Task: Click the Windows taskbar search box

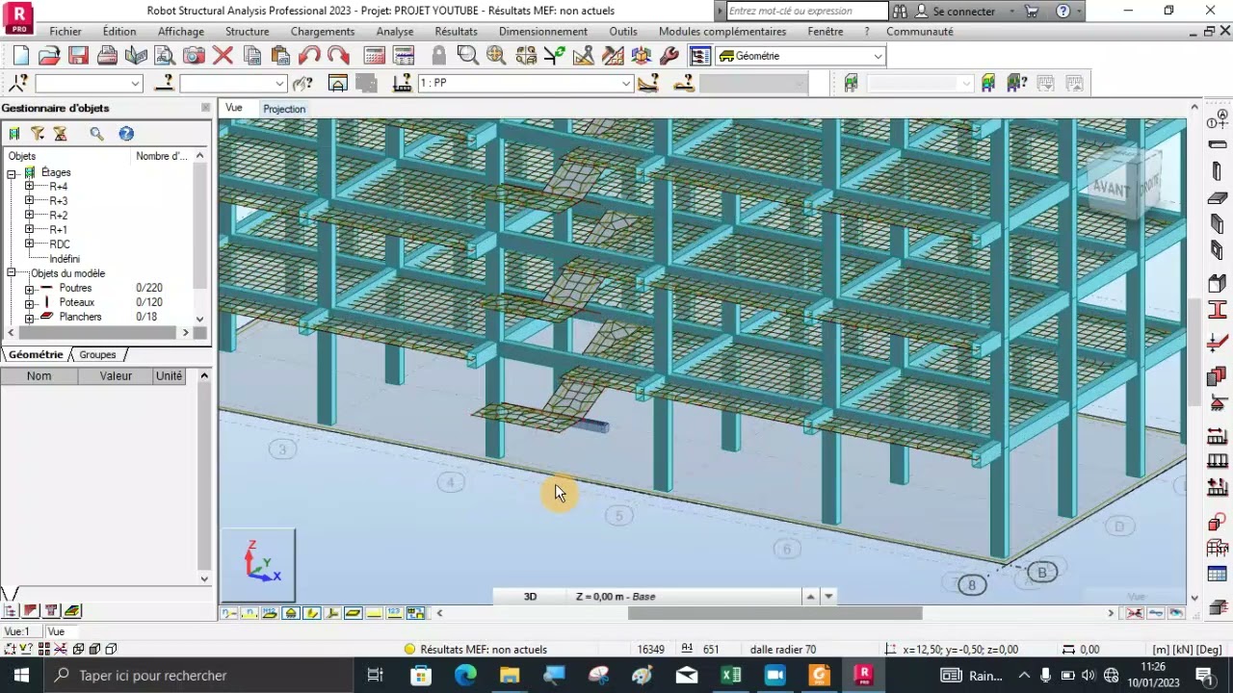Action: click(x=197, y=676)
